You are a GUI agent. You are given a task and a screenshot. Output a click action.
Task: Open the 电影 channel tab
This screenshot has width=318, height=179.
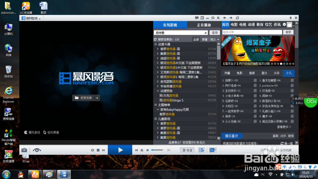coord(234,25)
